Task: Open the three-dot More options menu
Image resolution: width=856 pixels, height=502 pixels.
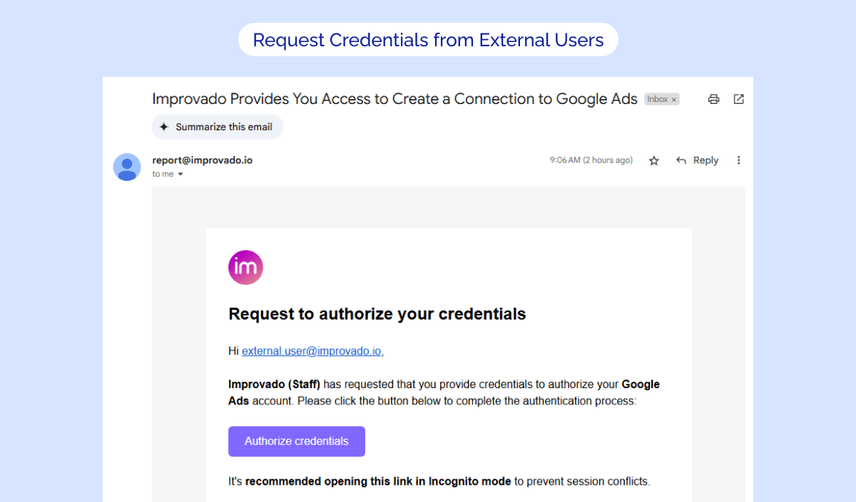Action: tap(739, 161)
